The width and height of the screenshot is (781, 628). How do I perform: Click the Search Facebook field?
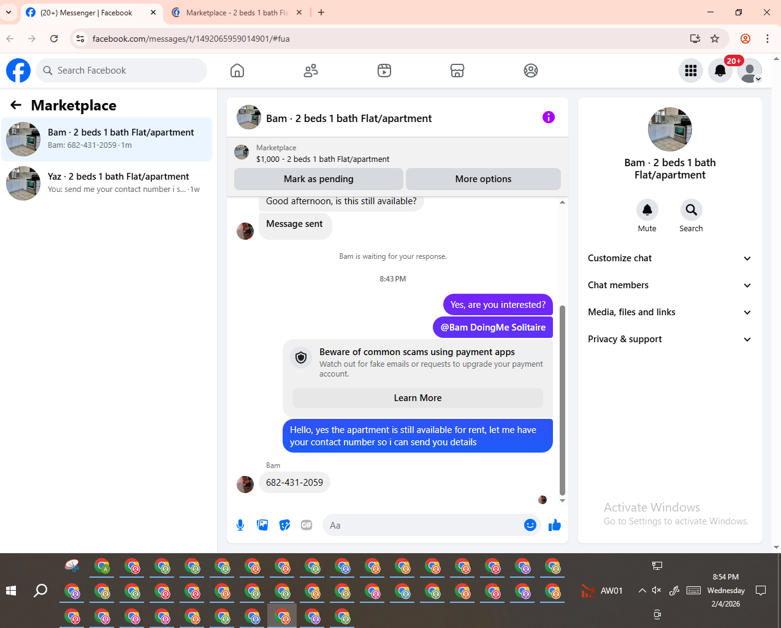pos(121,71)
